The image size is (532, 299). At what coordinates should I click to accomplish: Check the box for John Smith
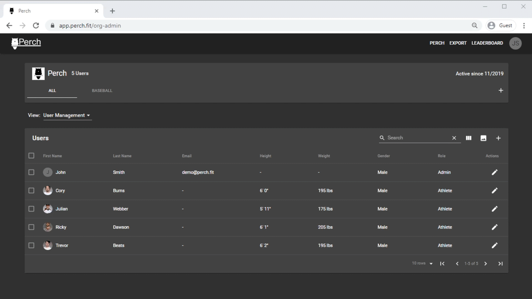pos(31,172)
